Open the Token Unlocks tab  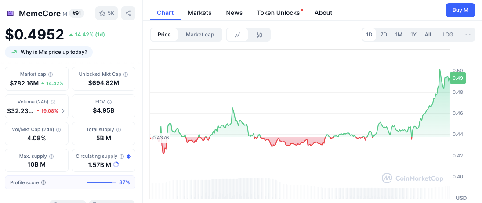278,13
